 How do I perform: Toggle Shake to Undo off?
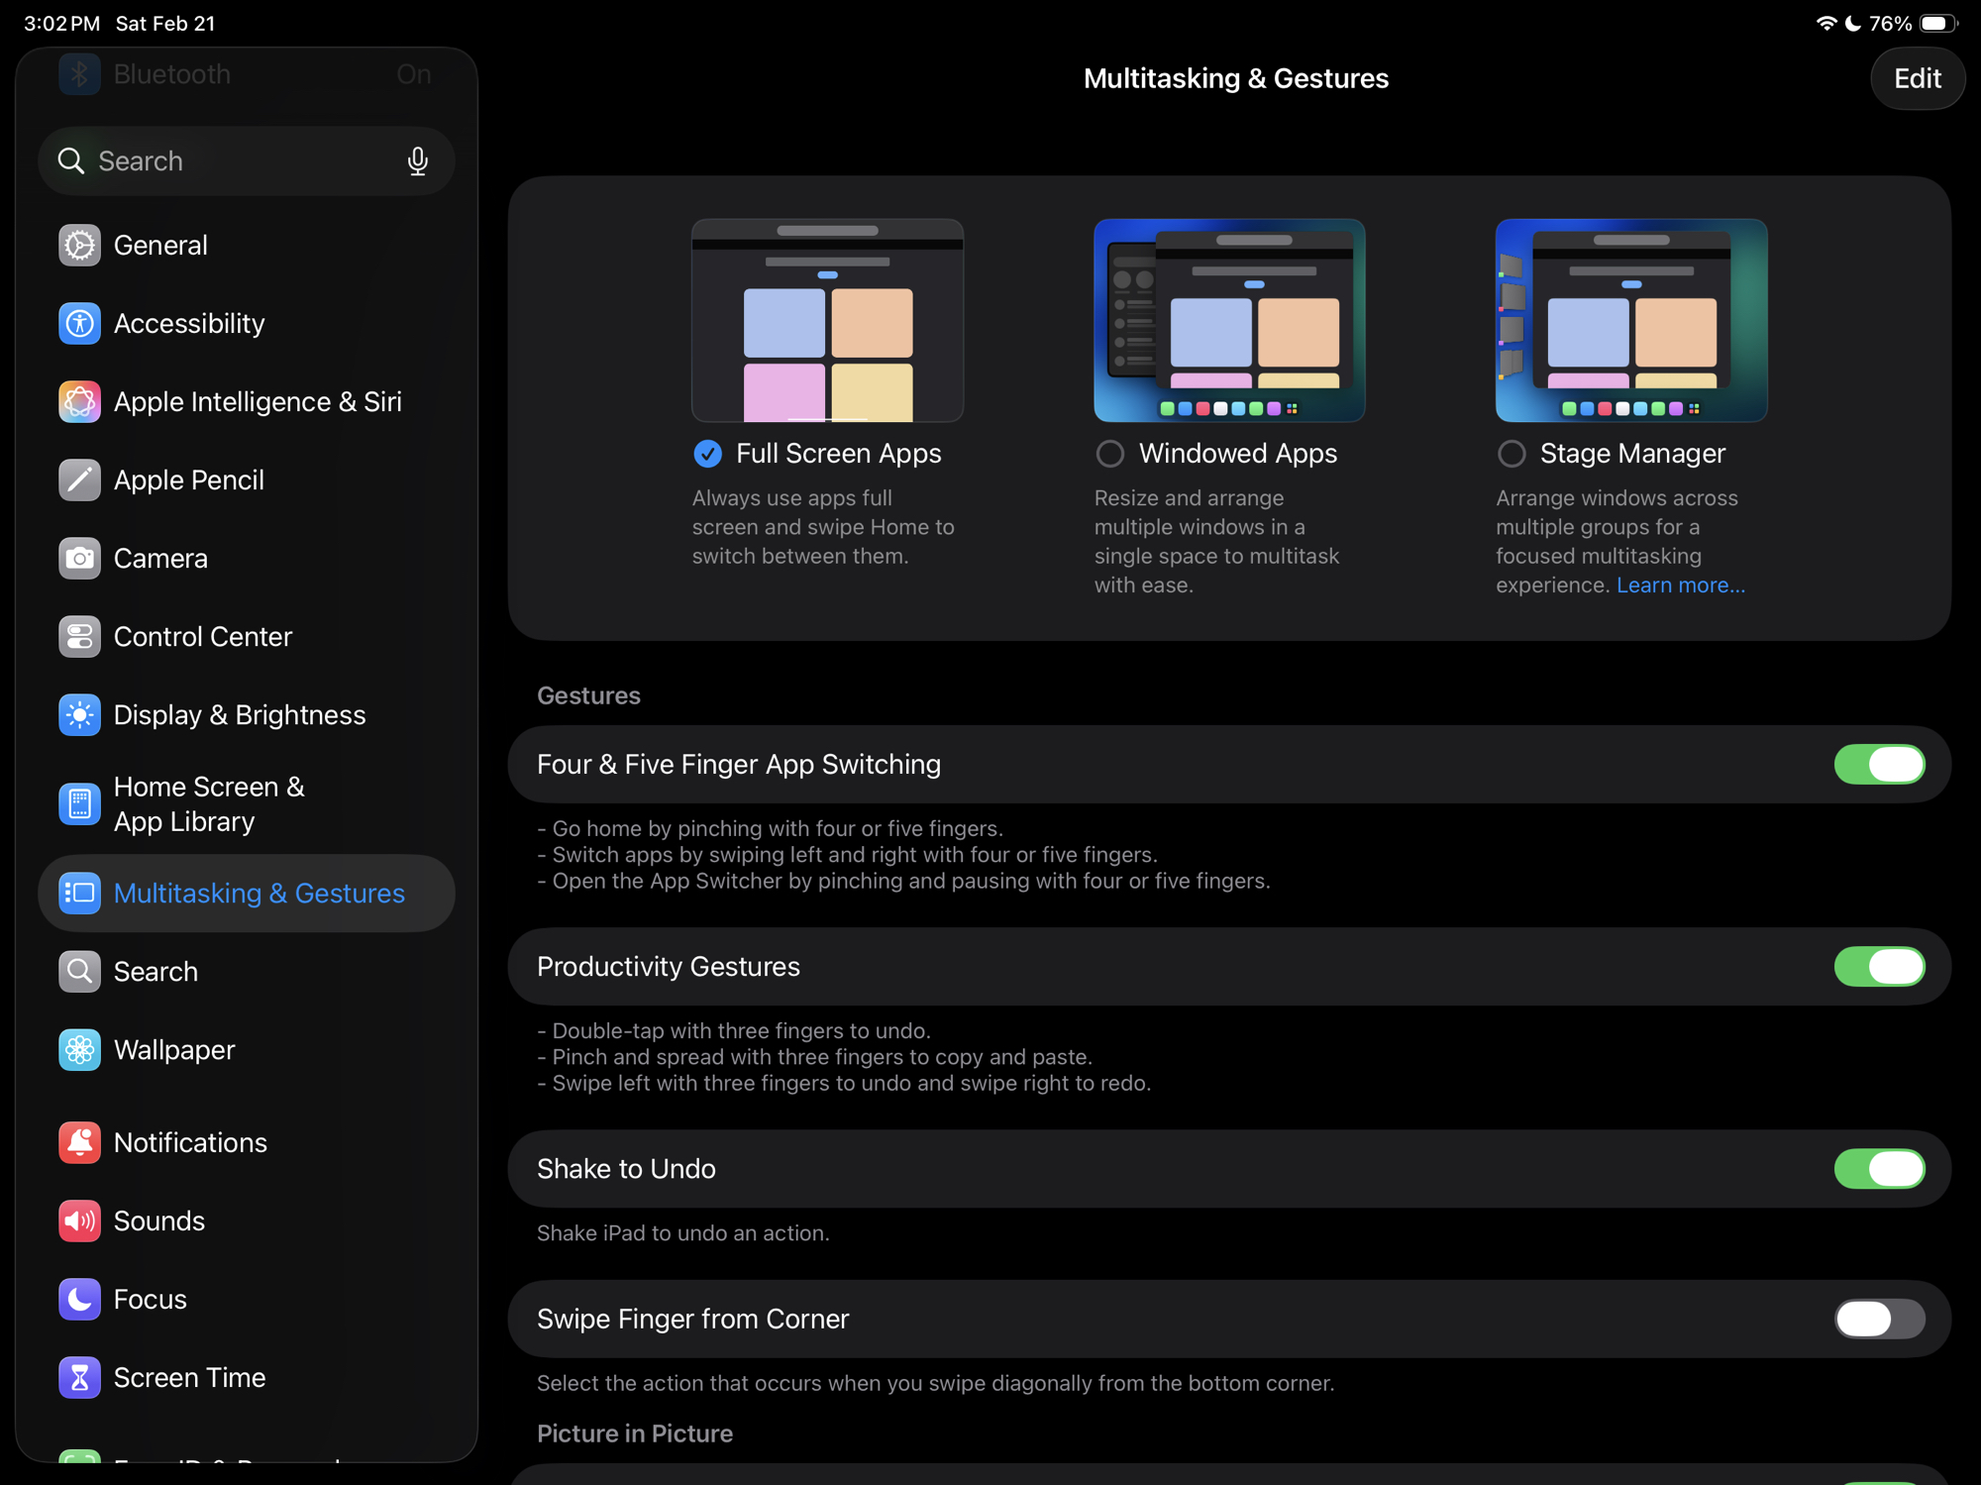tap(1878, 1168)
